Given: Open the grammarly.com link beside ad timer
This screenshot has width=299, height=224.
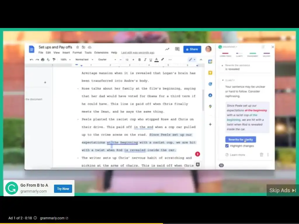Looking at the screenshot, I should 54,218.
